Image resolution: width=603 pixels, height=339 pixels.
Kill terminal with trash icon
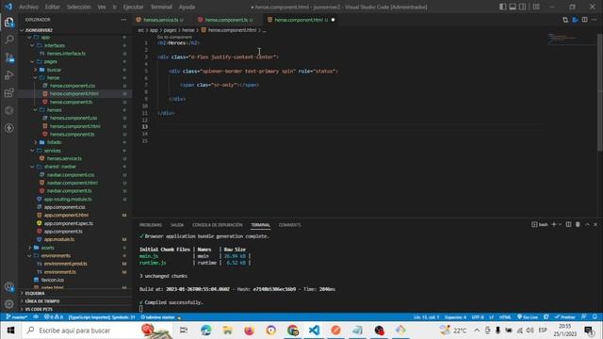point(578,224)
